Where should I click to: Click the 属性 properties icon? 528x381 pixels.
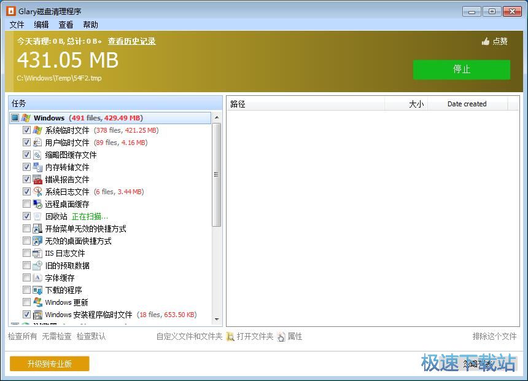(281, 337)
